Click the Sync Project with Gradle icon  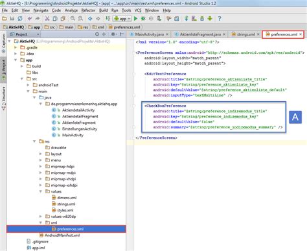pos(187,19)
